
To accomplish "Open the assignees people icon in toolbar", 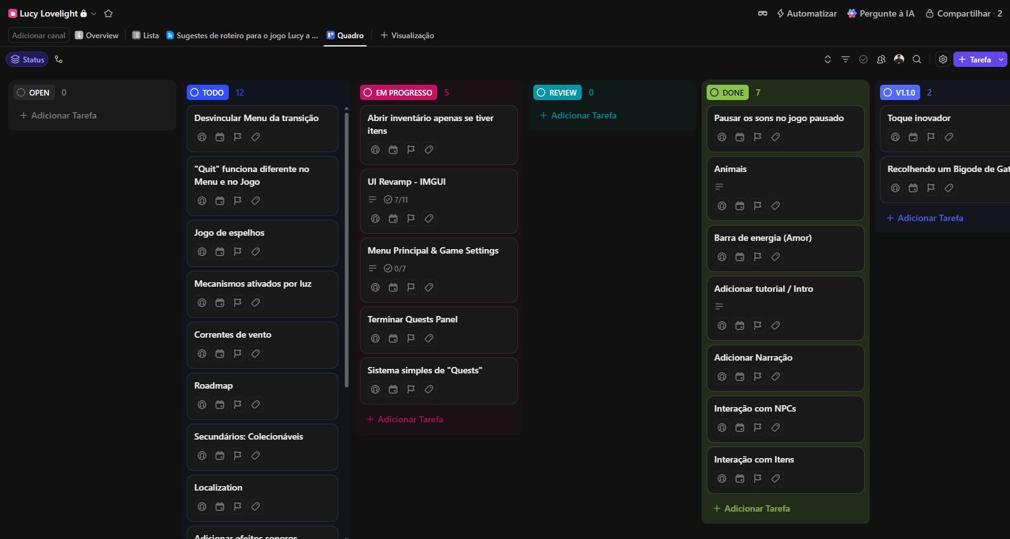I will click(881, 59).
